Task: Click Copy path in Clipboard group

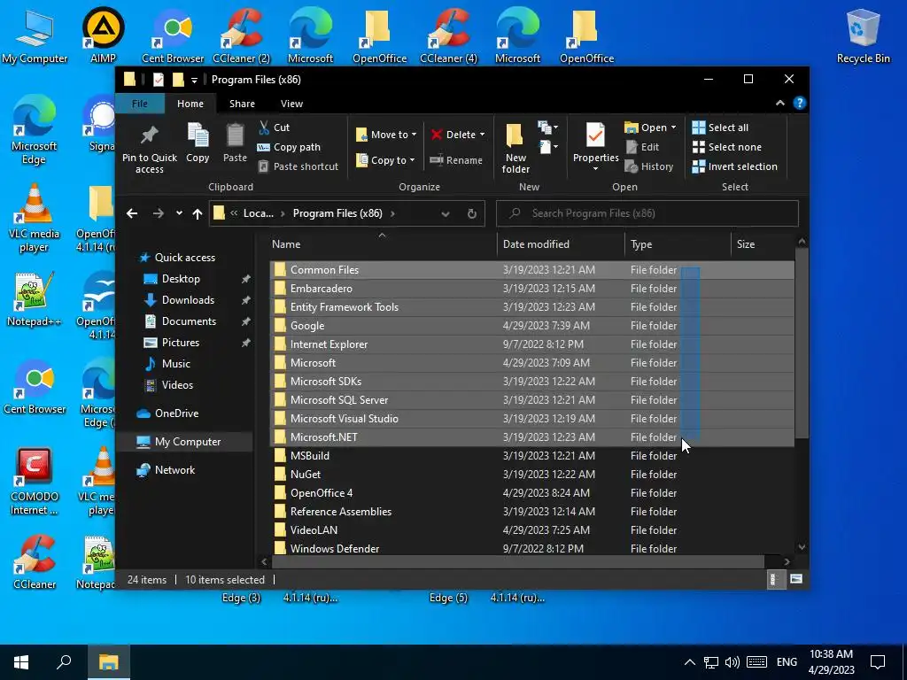Action: [x=290, y=147]
